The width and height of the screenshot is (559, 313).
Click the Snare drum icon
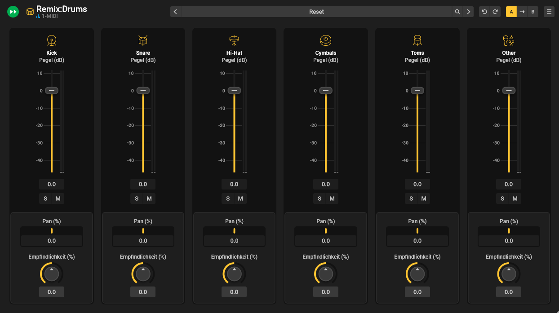(143, 41)
